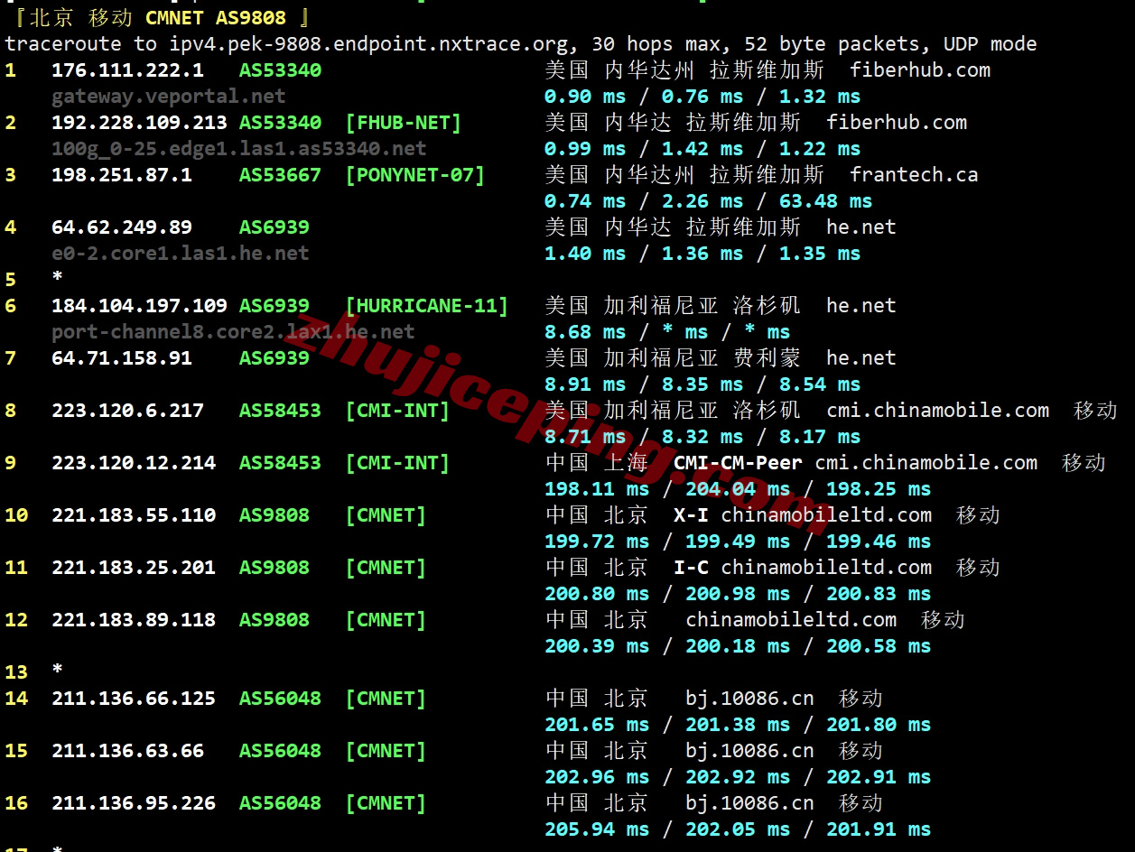The height and width of the screenshot is (852, 1135).
Task: Click latency 63.48 ms on hop 3
Action: click(824, 200)
